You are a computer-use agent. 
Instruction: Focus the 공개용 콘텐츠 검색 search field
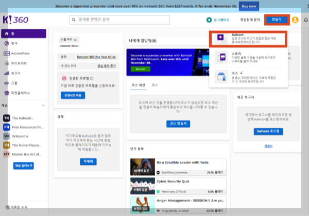tap(119, 20)
